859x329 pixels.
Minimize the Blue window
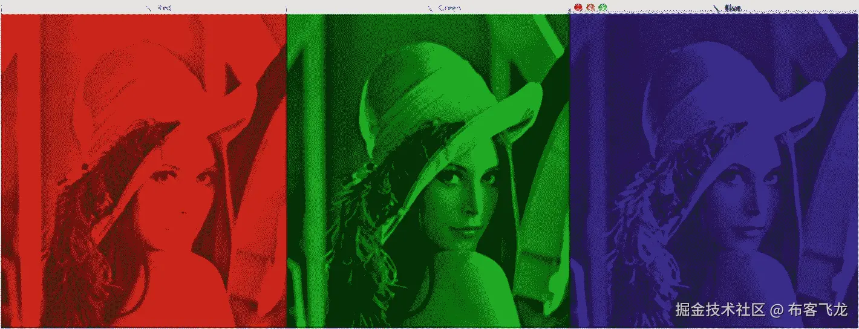590,7
